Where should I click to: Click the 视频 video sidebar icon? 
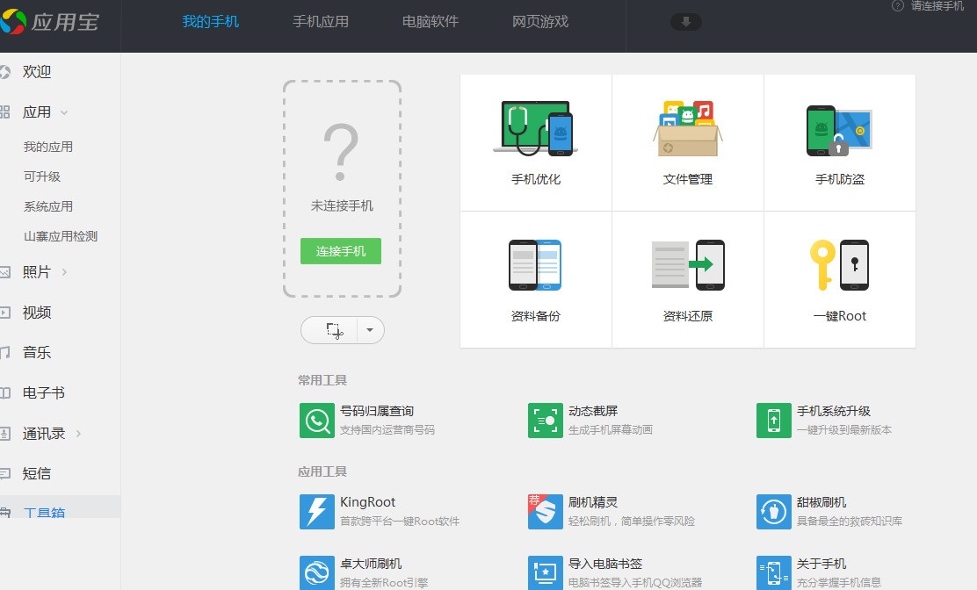pyautogui.click(x=5, y=313)
